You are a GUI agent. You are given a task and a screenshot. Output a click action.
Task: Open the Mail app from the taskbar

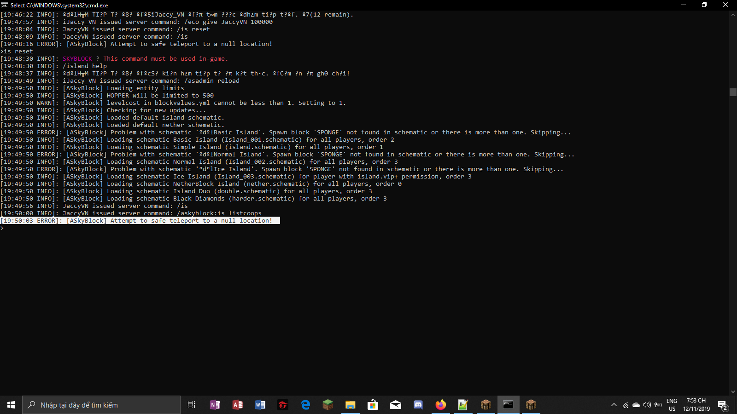pyautogui.click(x=395, y=405)
